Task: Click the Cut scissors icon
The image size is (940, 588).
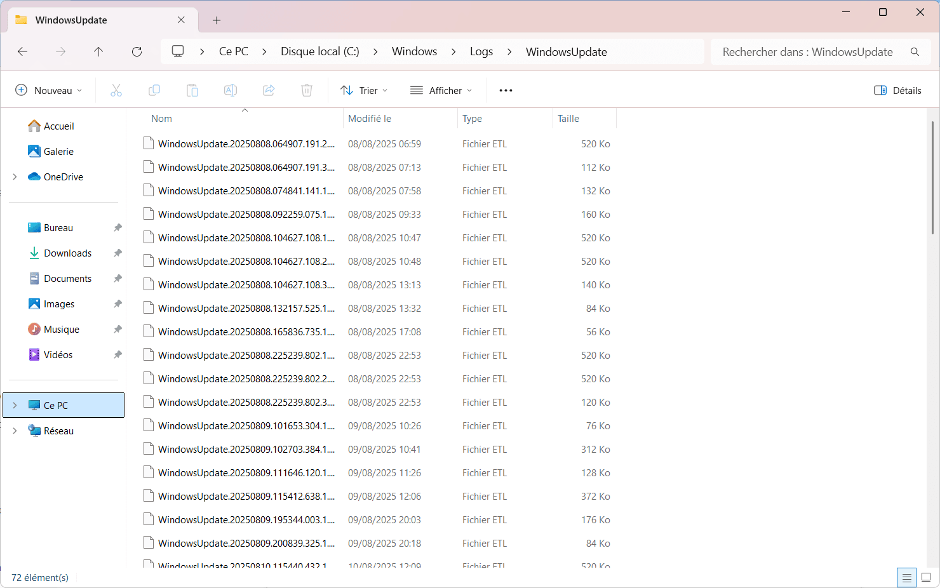Action: click(x=116, y=90)
